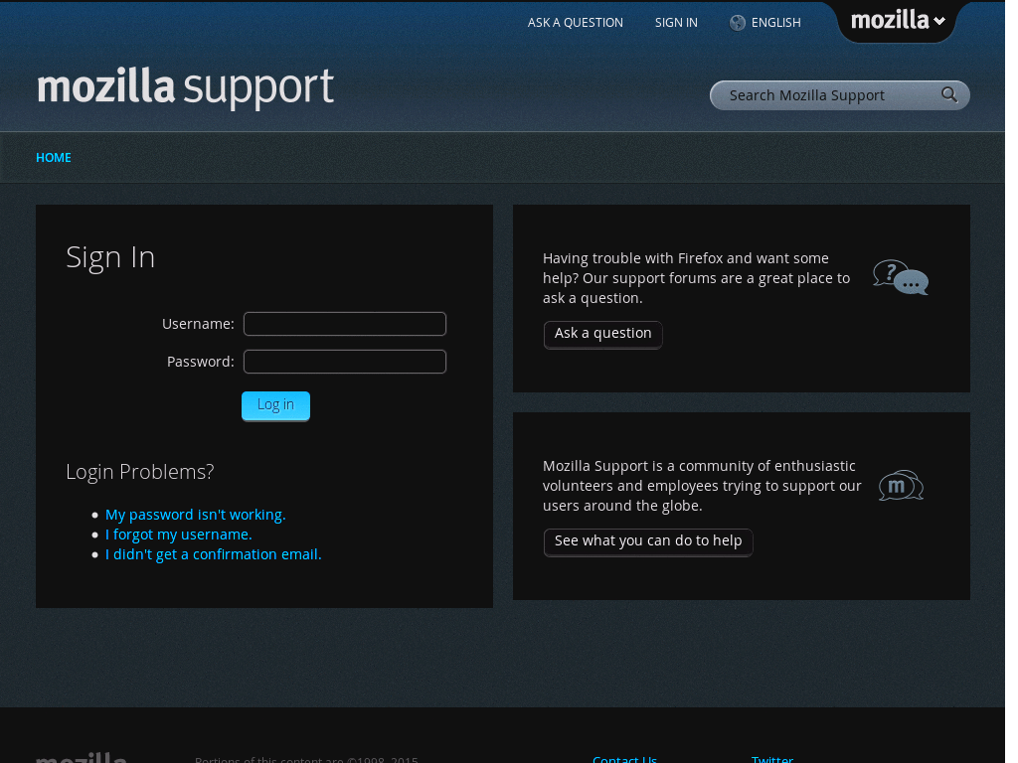The height and width of the screenshot is (763, 1018).
Task: Click the mozilla support logo
Action: tap(185, 87)
